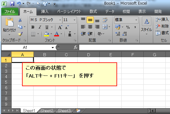Select column C header
This screenshot has height=114, width=170.
point(66,55)
